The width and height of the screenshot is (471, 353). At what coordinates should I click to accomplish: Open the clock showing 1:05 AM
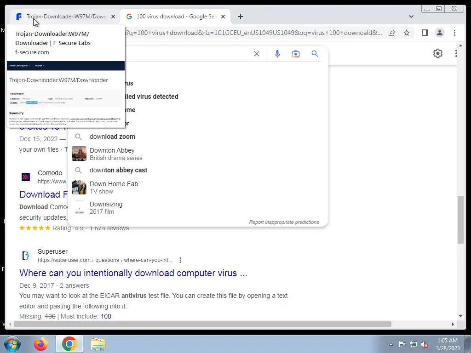[x=447, y=344]
